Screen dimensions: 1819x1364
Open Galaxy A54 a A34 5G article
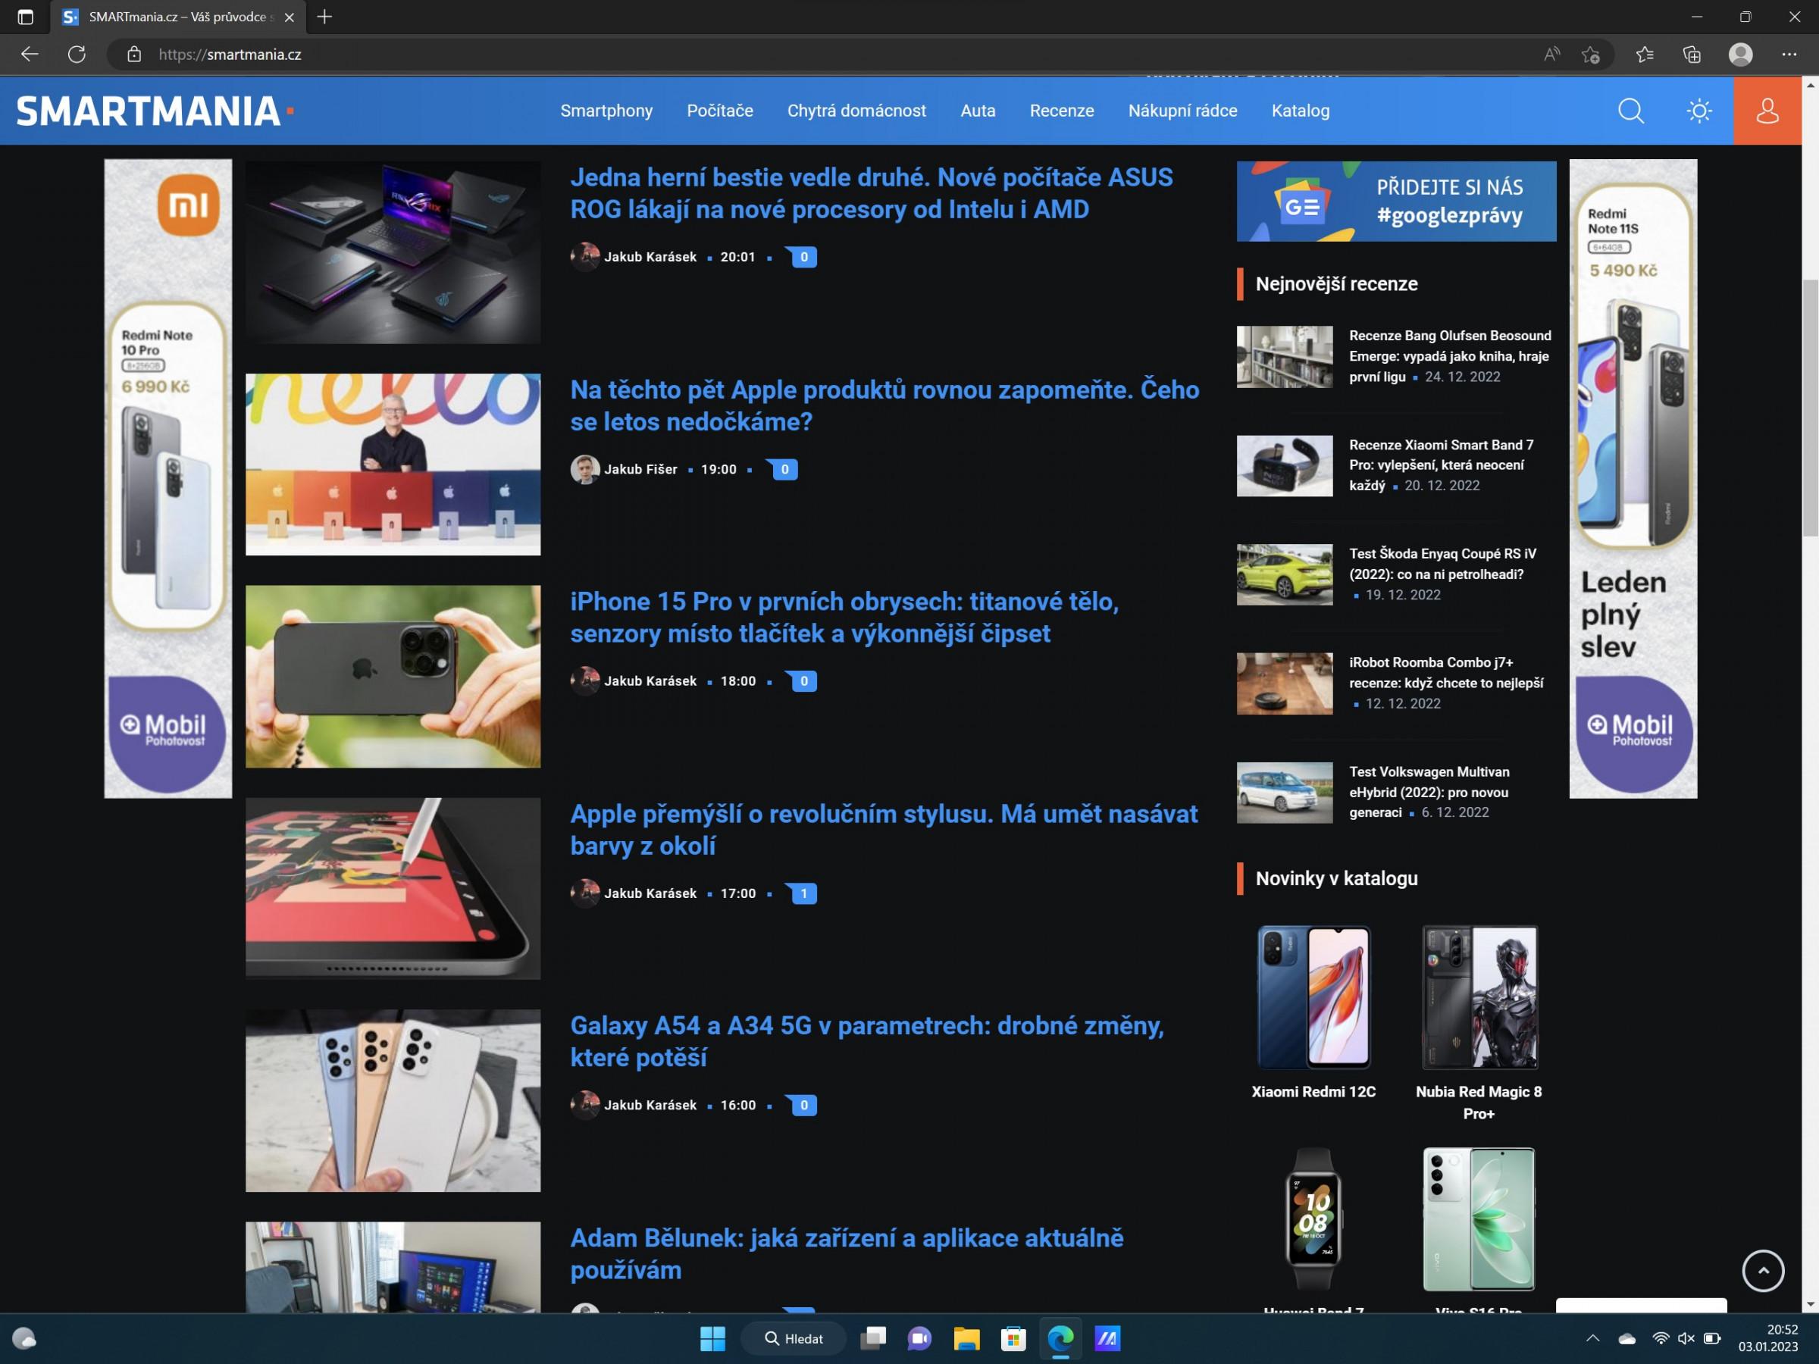867,1042
